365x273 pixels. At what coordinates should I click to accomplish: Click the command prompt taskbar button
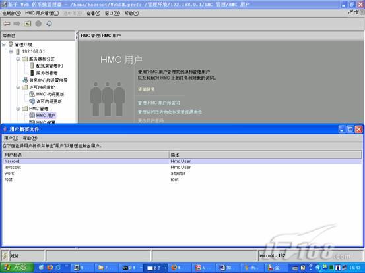click(x=131, y=268)
